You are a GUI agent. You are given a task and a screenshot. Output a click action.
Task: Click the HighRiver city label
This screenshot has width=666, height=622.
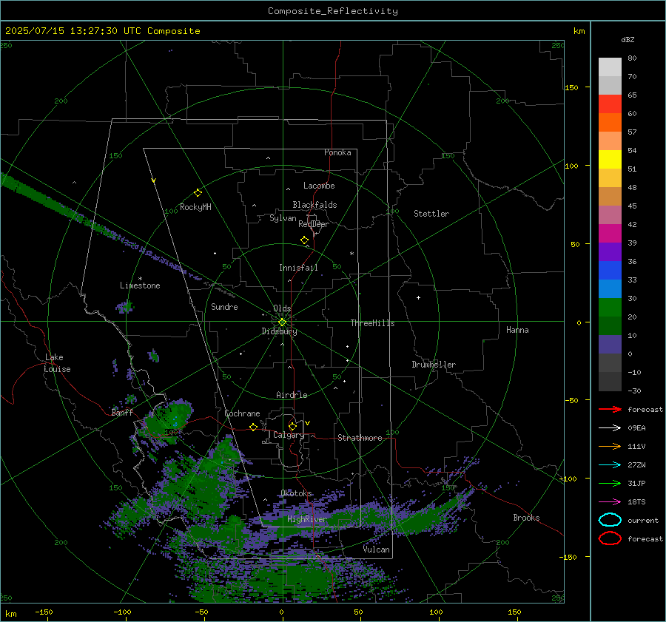coord(307,519)
